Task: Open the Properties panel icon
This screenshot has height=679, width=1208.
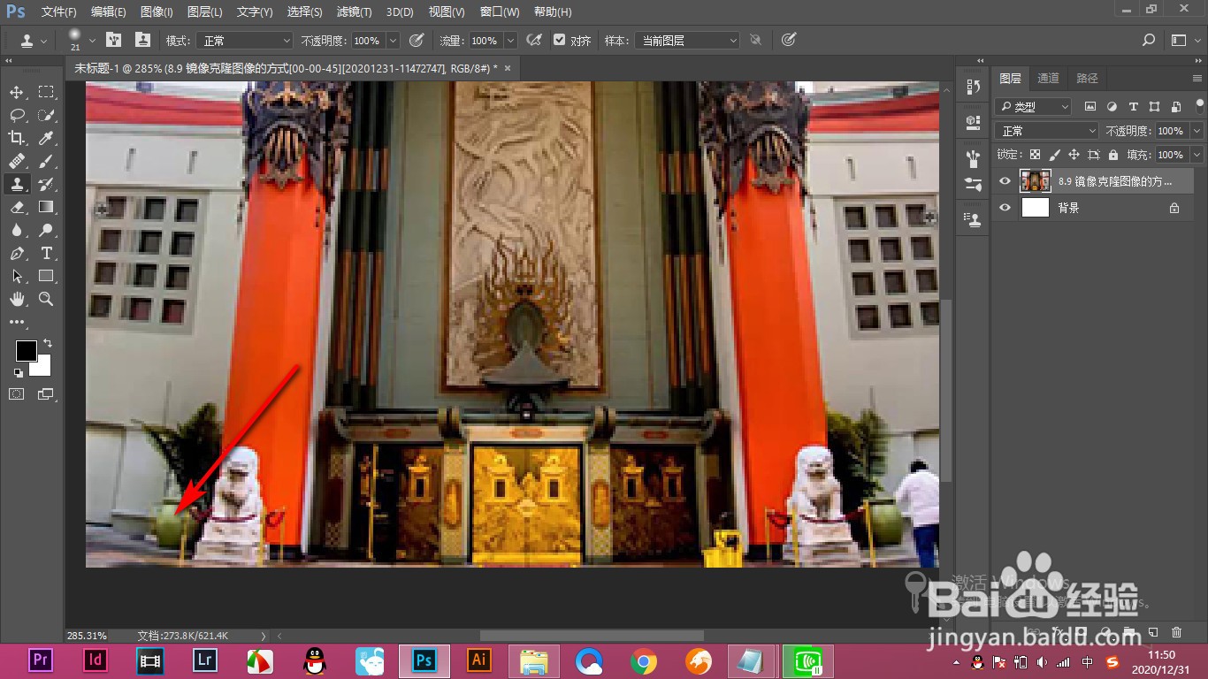Action: pyautogui.click(x=974, y=121)
